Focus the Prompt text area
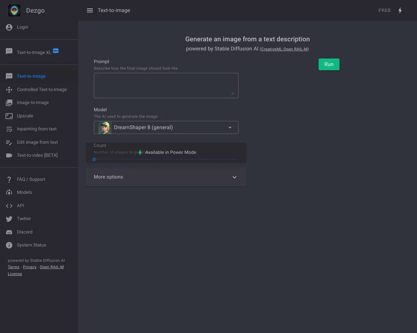Image resolution: width=417 pixels, height=333 pixels. tap(166, 86)
